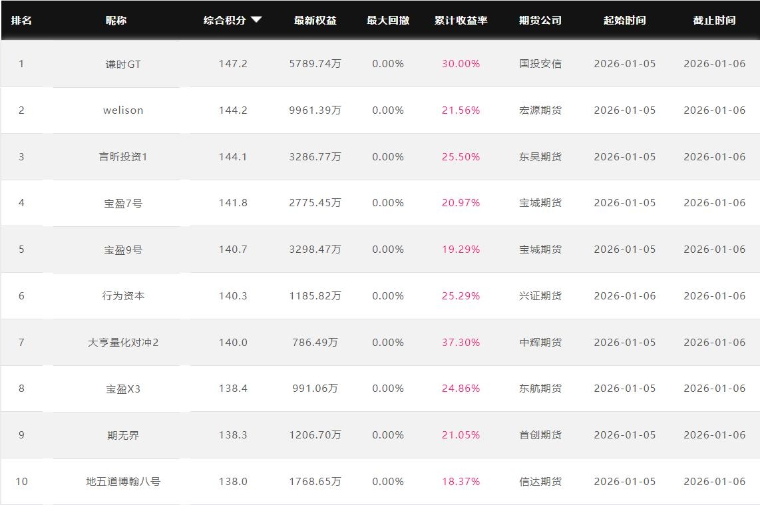This screenshot has height=505, width=760.
Task: Open trader 谦时GT profile link
Action: (x=123, y=64)
